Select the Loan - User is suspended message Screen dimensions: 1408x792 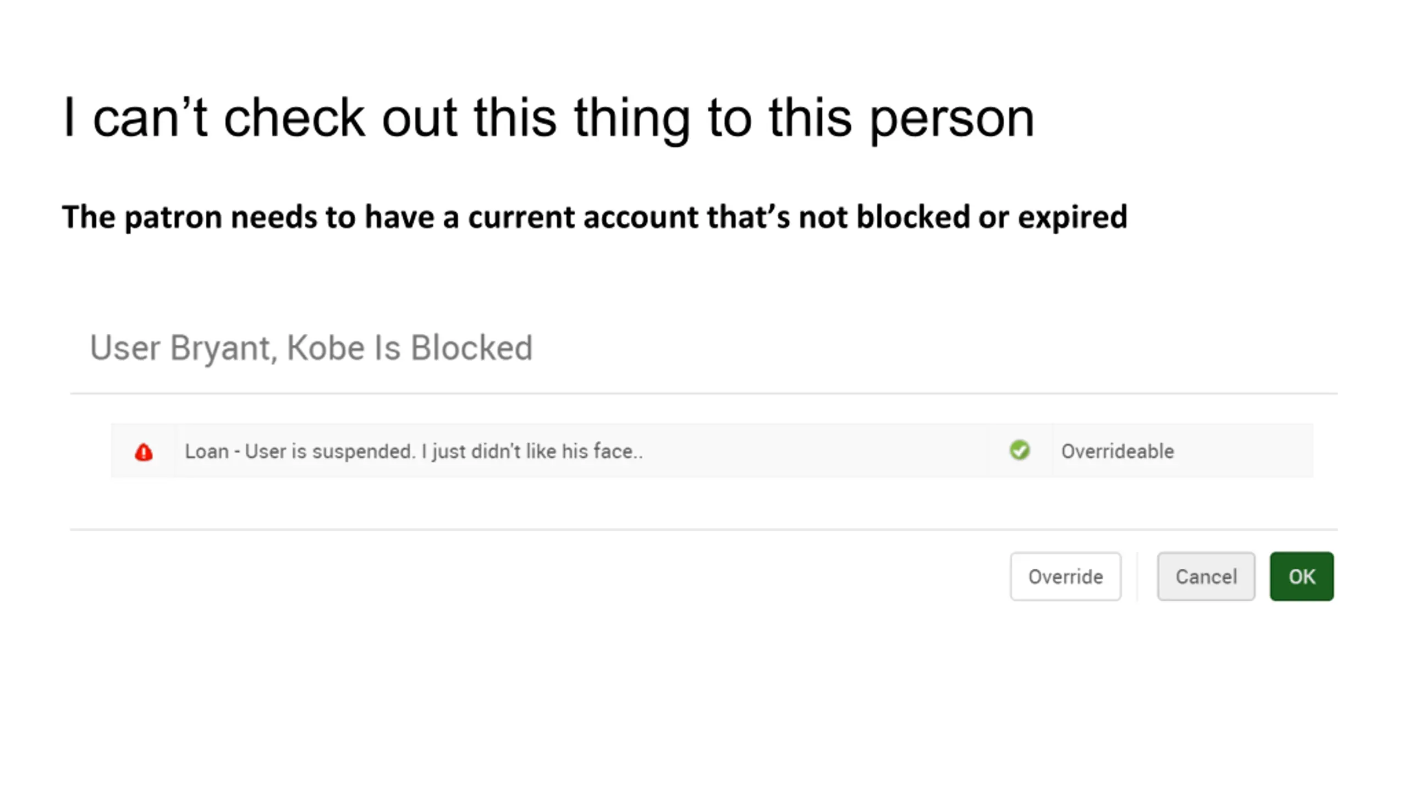pyautogui.click(x=414, y=452)
